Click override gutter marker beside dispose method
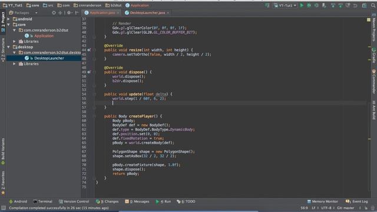This screenshot has height=212, width=377. pyautogui.click(x=89, y=72)
